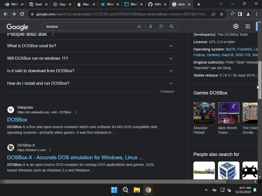This screenshot has height=196, width=262.
Task: Expand 'Will DOSBox run on windows 11?'
Action: tap(91, 58)
